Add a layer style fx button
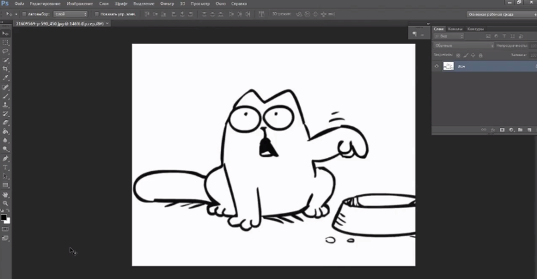This screenshot has width=537, height=279. click(493, 130)
